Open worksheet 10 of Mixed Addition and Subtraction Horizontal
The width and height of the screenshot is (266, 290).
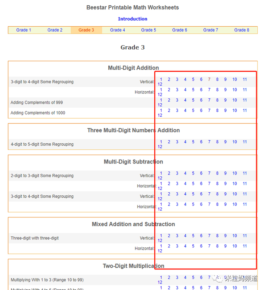[x=234, y=246]
